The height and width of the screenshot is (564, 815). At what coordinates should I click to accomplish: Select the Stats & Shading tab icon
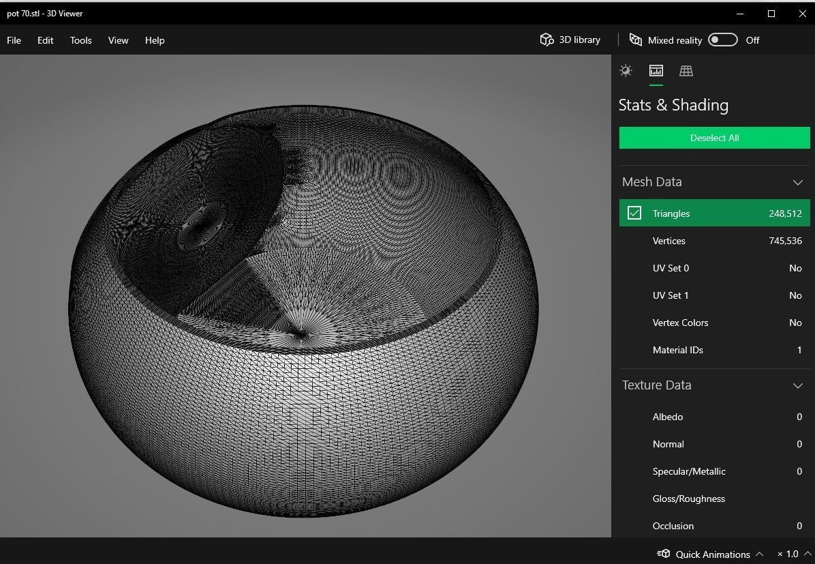(x=656, y=71)
